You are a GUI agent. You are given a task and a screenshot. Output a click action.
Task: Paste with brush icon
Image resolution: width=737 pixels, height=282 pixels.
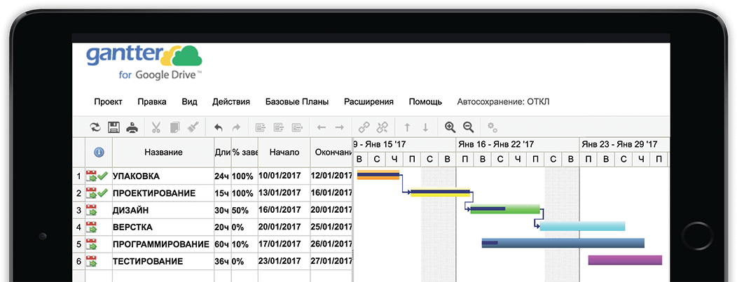pyautogui.click(x=193, y=127)
